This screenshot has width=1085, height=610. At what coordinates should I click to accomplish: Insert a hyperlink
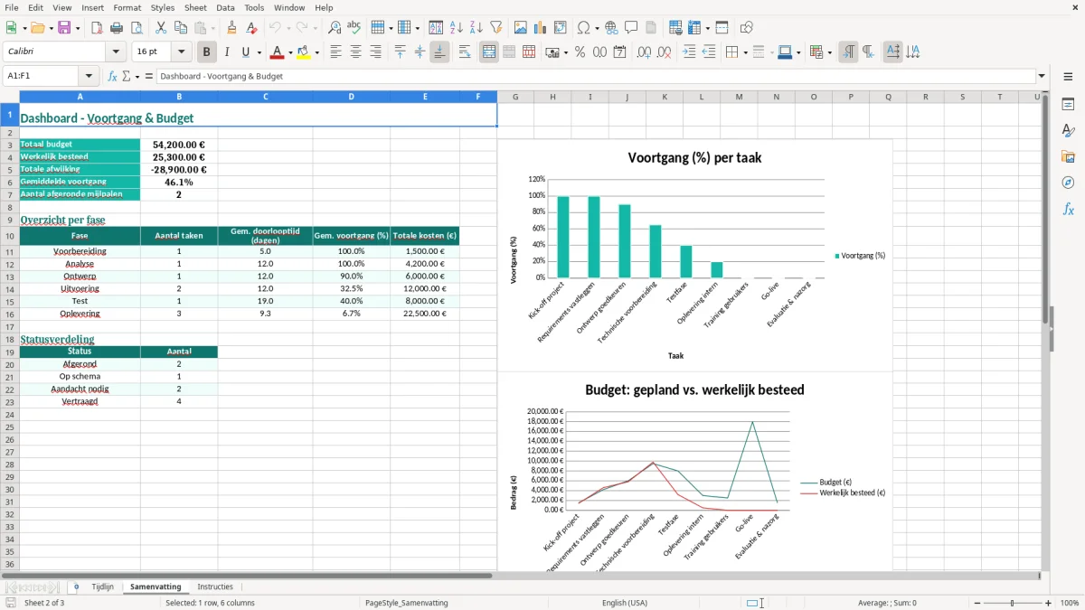click(611, 28)
